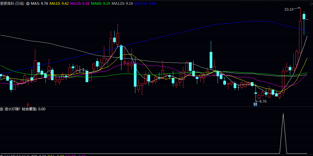Viewport: 313px width, 156px height.
Task: Click the 财 financial marker icon
Action: pos(255,104)
